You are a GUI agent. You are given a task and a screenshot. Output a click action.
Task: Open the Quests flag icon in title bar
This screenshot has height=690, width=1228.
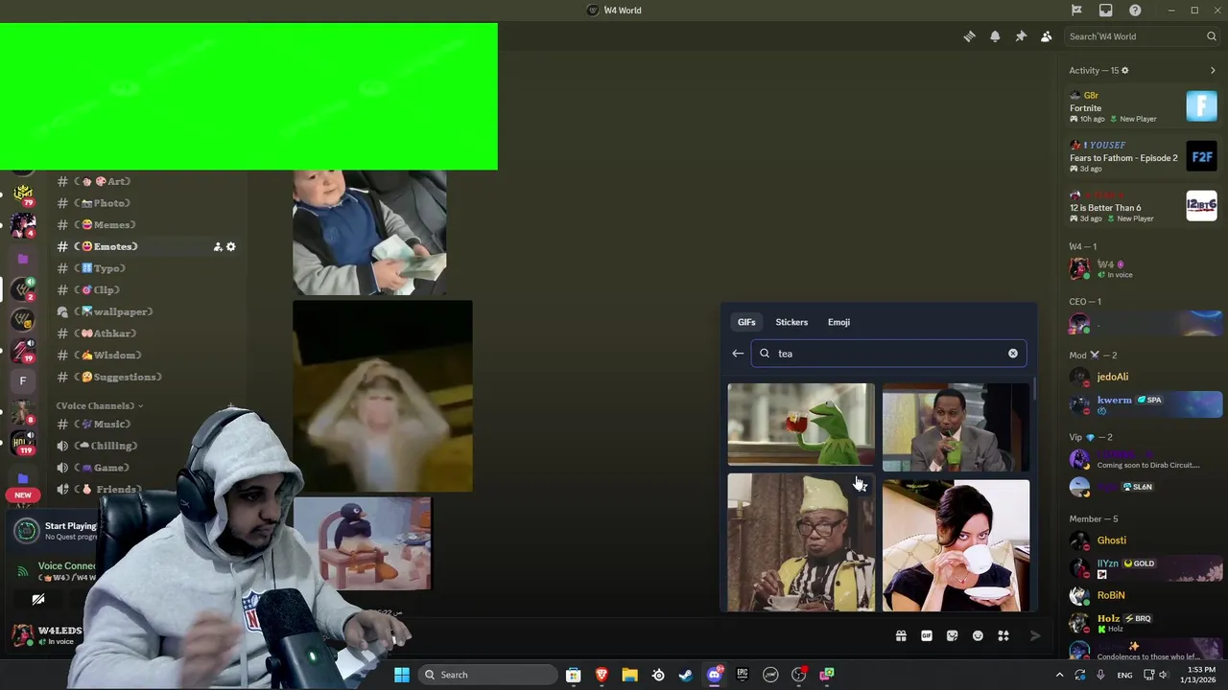pos(1076,11)
